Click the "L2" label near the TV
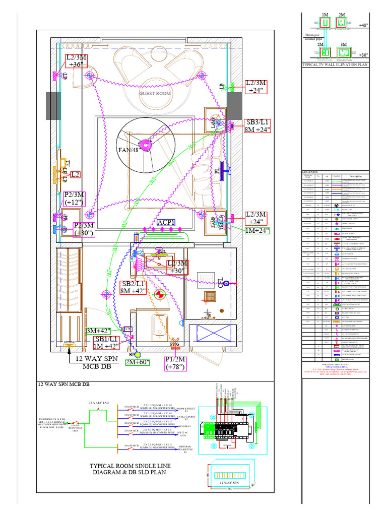The height and width of the screenshot is (516, 387). [x=76, y=174]
